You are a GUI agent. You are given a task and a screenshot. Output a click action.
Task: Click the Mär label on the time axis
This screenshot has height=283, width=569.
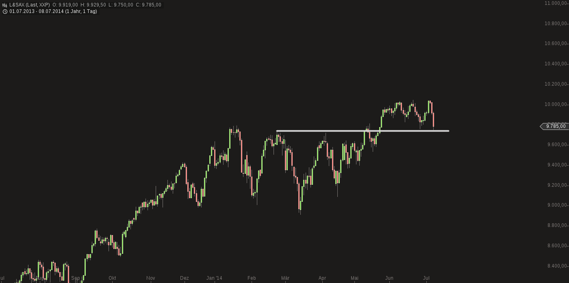tap(285, 278)
